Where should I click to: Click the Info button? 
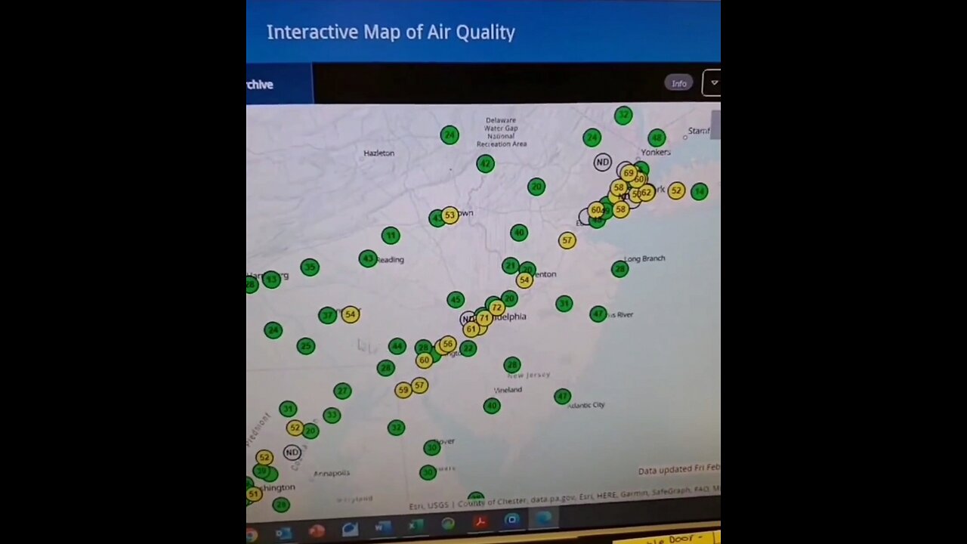coord(679,83)
